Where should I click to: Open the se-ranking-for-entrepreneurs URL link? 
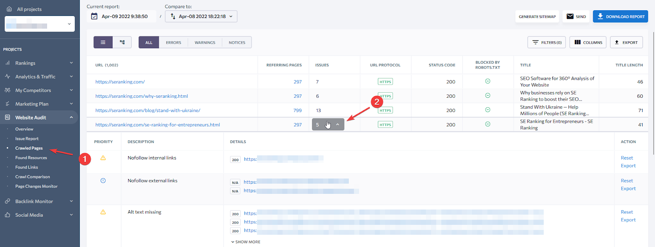pyautogui.click(x=158, y=125)
